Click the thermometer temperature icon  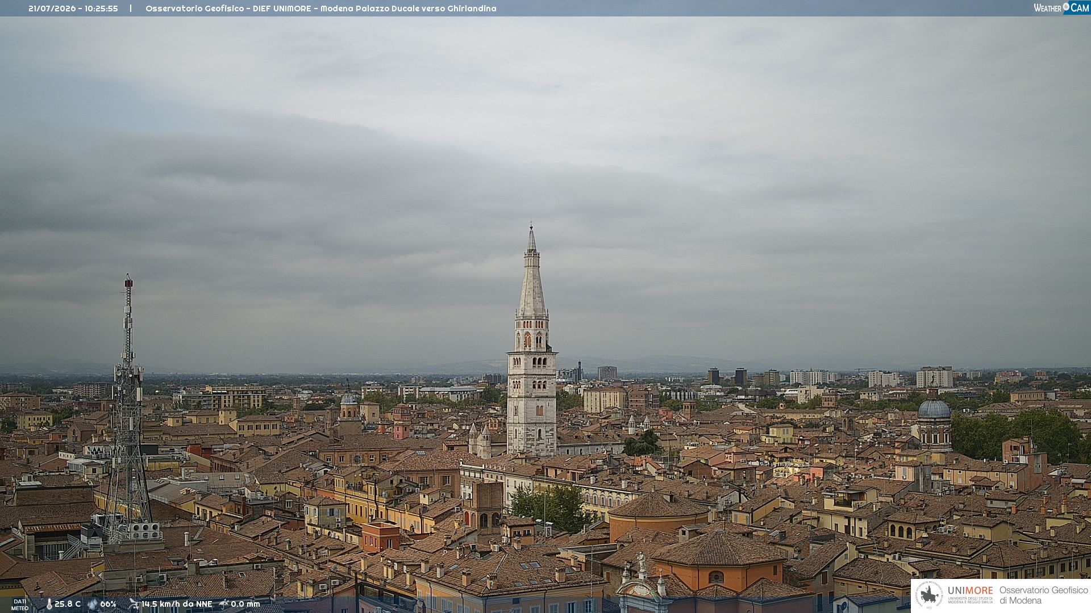point(49,604)
